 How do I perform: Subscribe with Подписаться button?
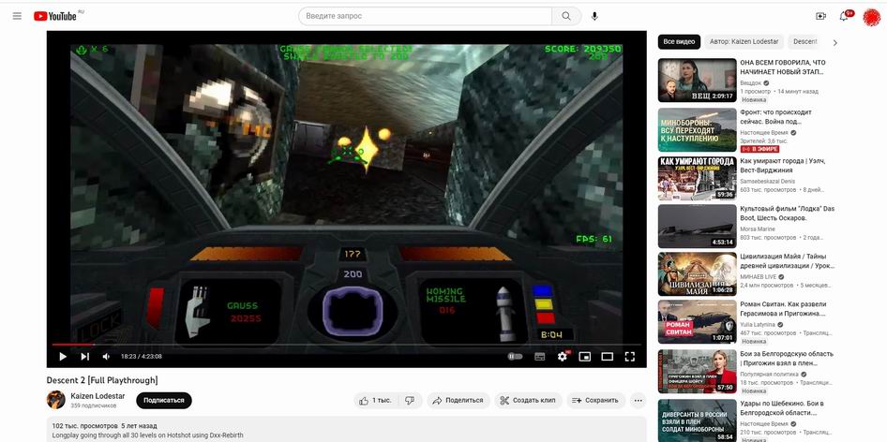tap(164, 400)
